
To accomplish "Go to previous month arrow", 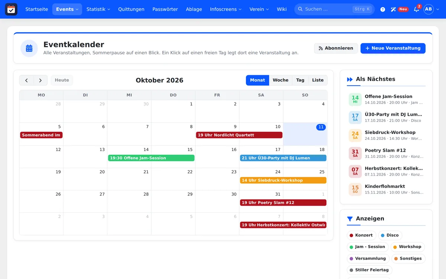I will tap(26, 80).
